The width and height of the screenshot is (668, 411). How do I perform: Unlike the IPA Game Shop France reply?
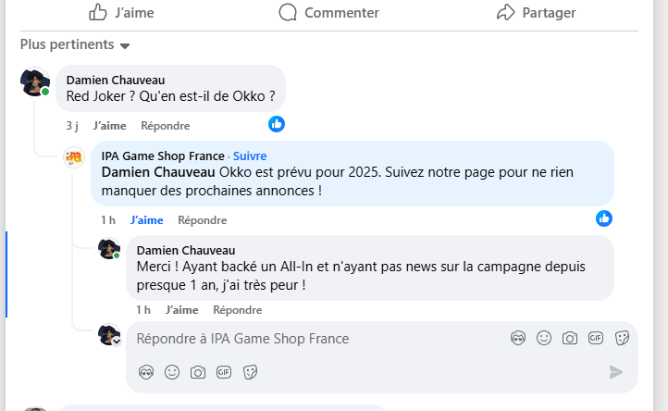point(146,220)
